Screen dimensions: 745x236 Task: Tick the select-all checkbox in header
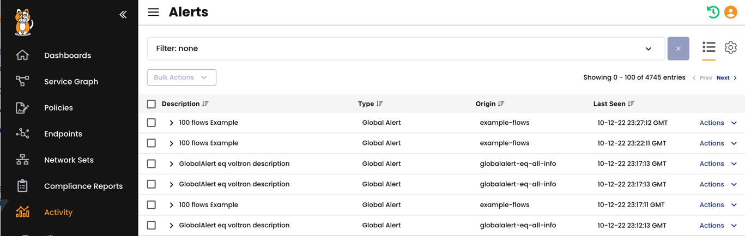152,104
